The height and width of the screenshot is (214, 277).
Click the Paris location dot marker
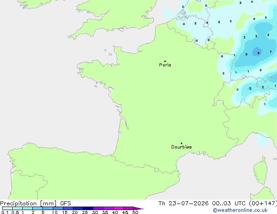coord(165,61)
